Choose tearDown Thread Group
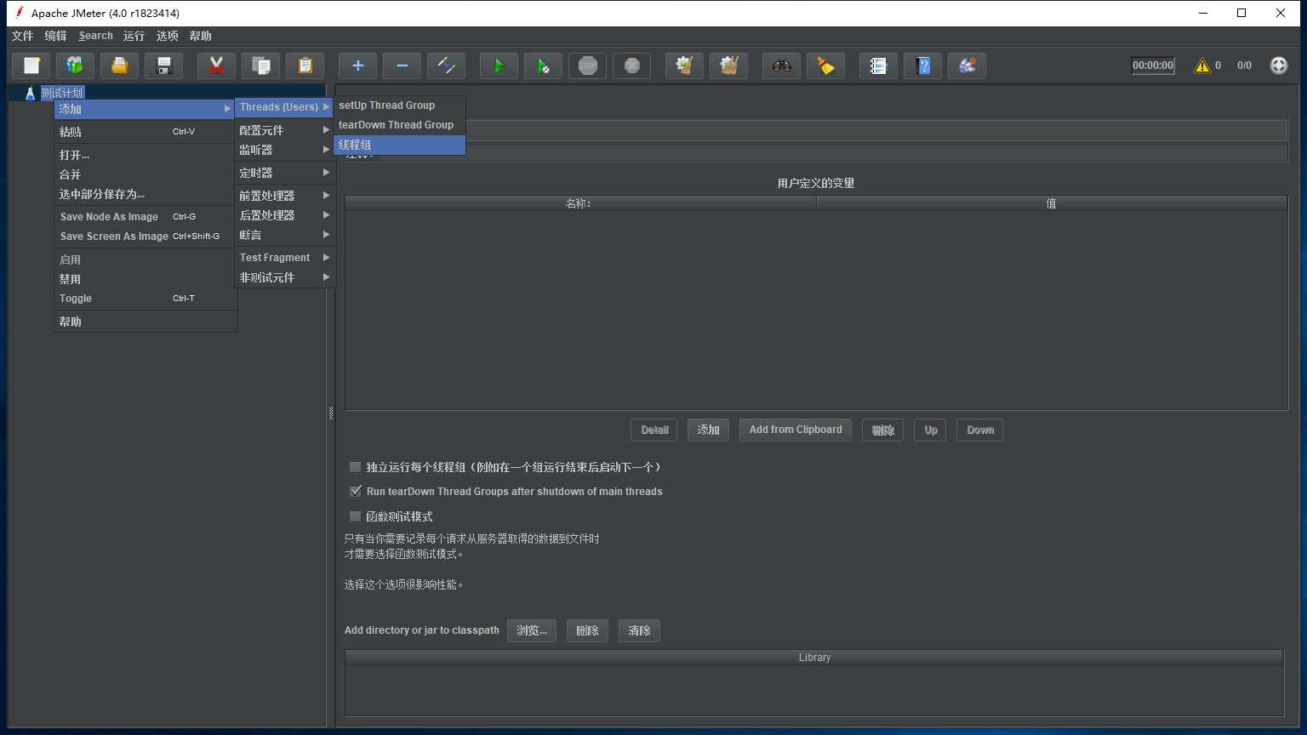This screenshot has width=1307, height=735. click(x=400, y=125)
